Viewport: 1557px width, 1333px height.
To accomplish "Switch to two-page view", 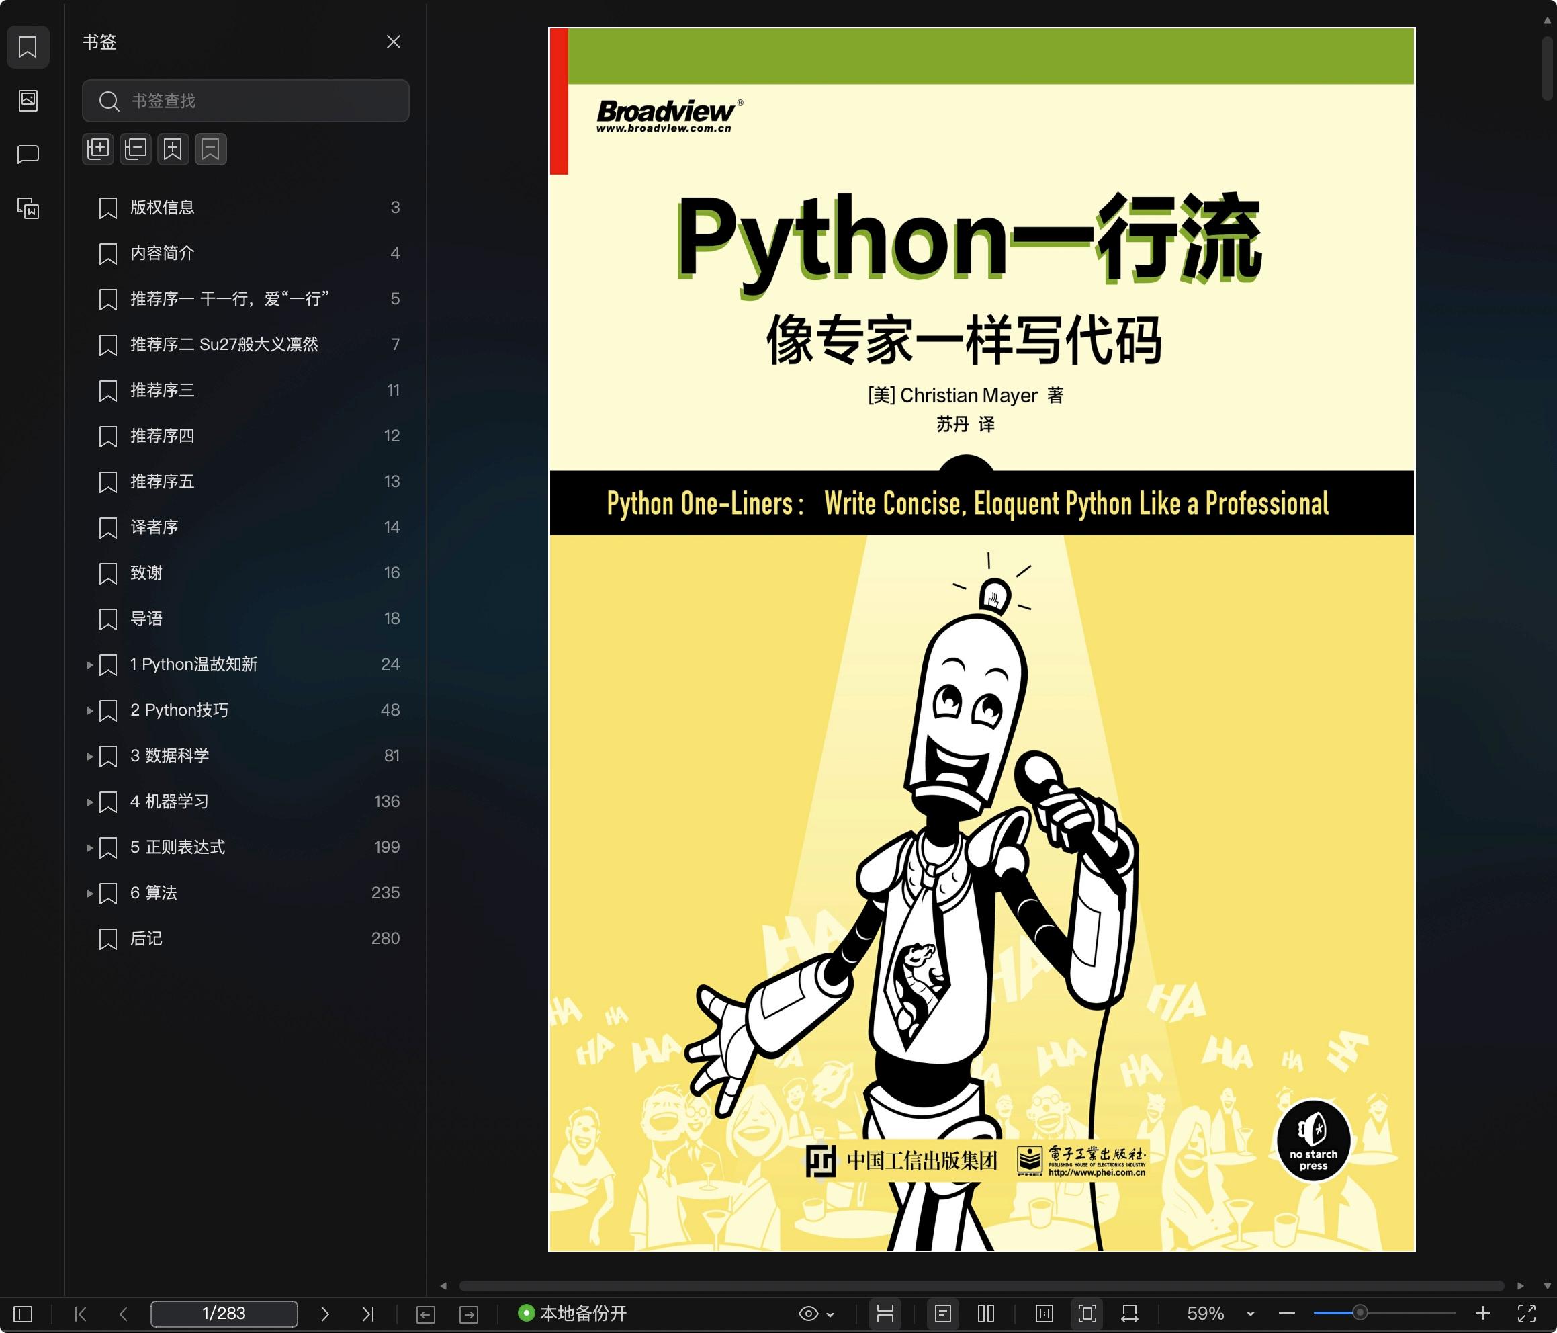I will [987, 1314].
